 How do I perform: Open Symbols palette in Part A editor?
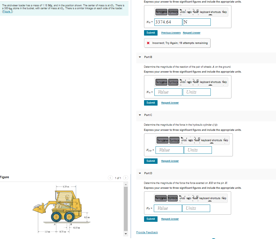point(172,12)
